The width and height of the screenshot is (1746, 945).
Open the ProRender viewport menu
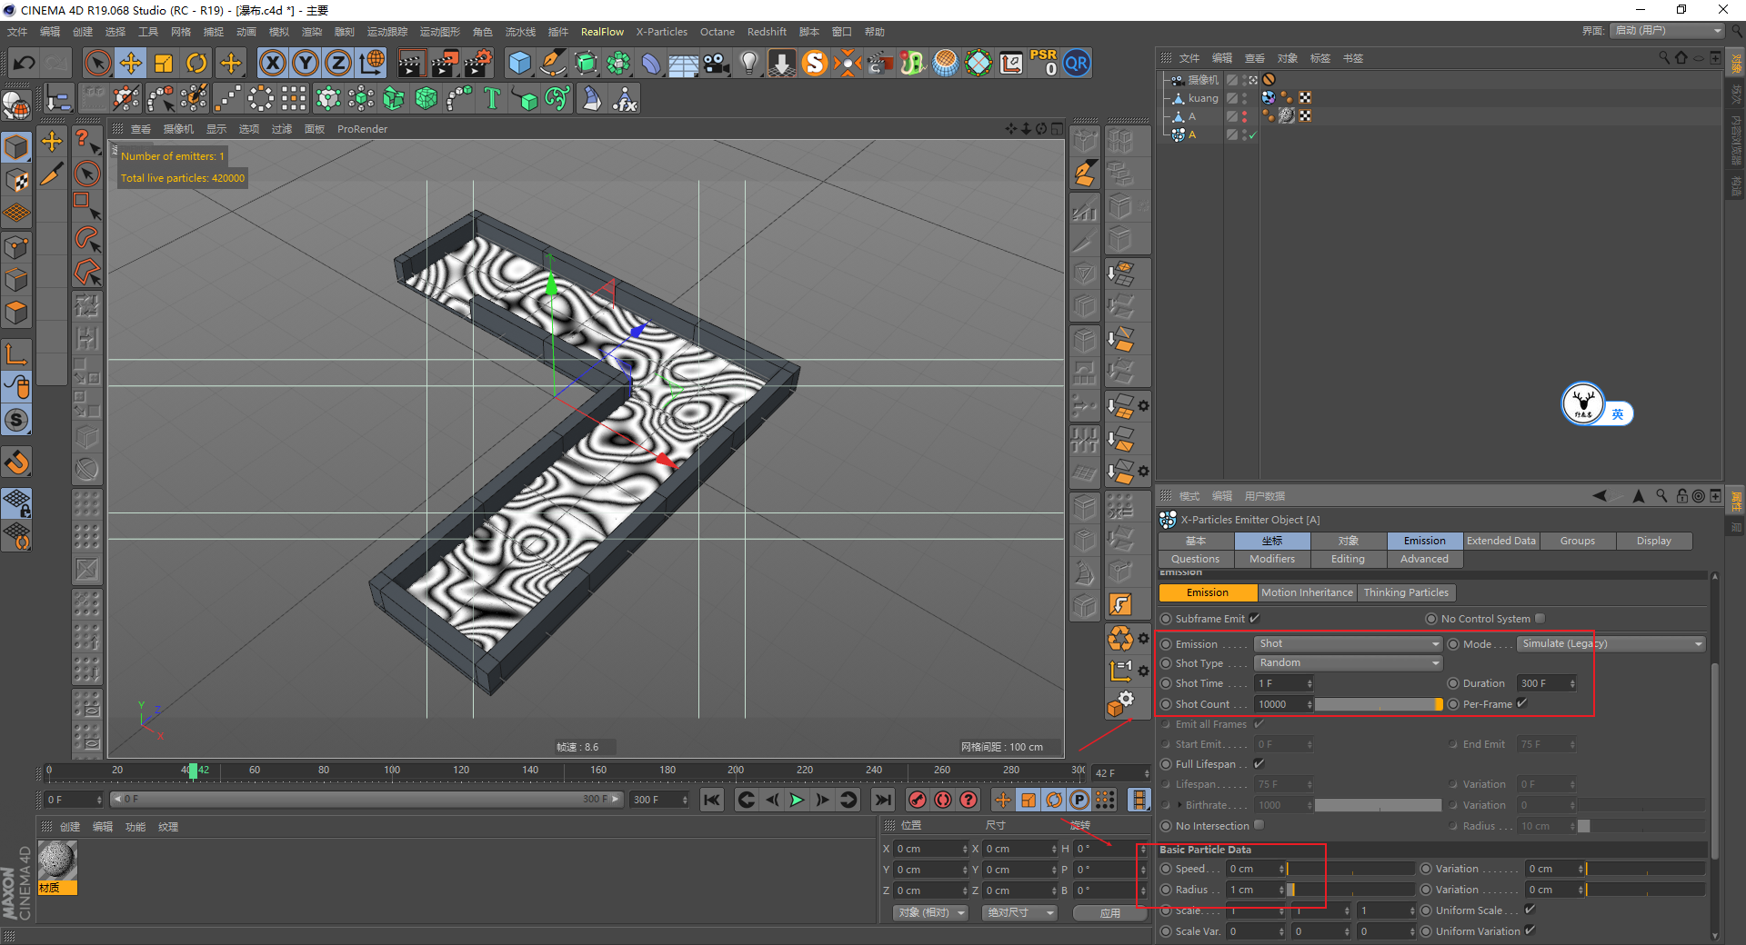[x=362, y=129]
